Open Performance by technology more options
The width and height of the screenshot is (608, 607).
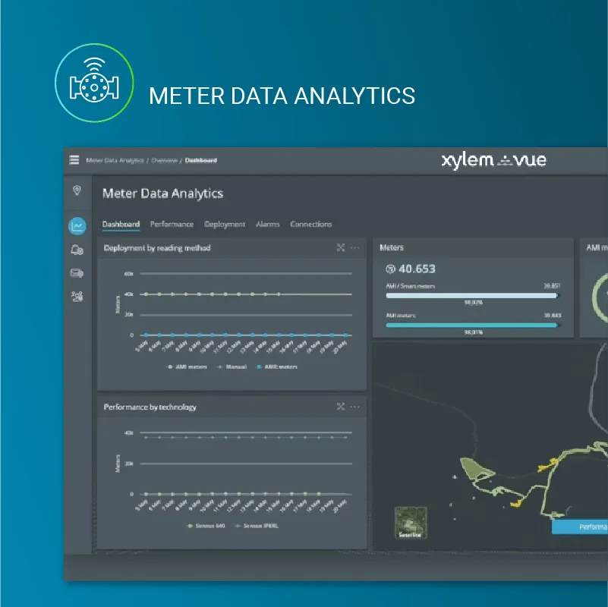pos(354,407)
